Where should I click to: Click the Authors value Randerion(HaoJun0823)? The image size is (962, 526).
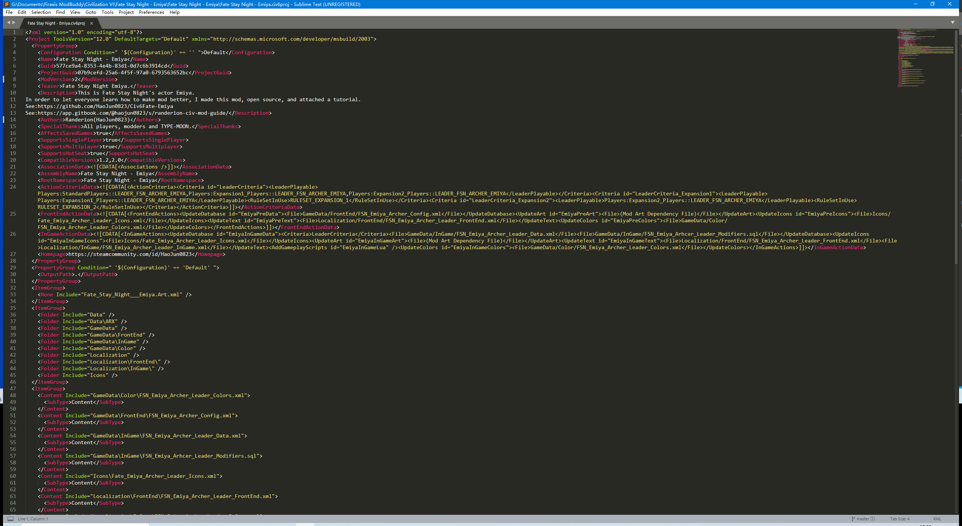pos(97,120)
